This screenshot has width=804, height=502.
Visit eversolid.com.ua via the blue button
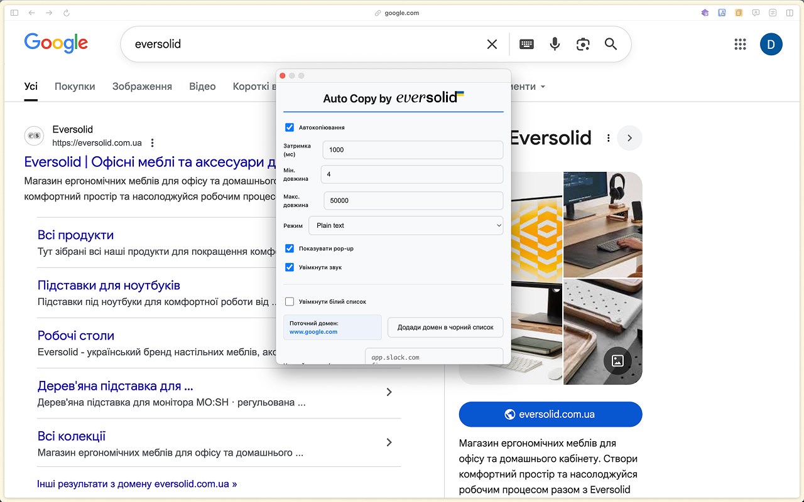550,414
